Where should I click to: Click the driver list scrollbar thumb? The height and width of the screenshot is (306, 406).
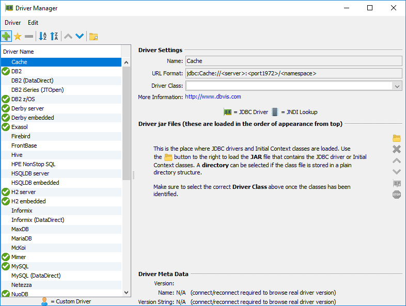click(x=127, y=123)
